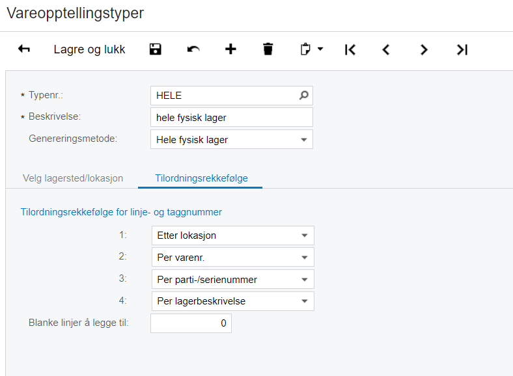The height and width of the screenshot is (376, 513).
Task: Open the clipboard copy-paste menu
Action: tap(311, 49)
